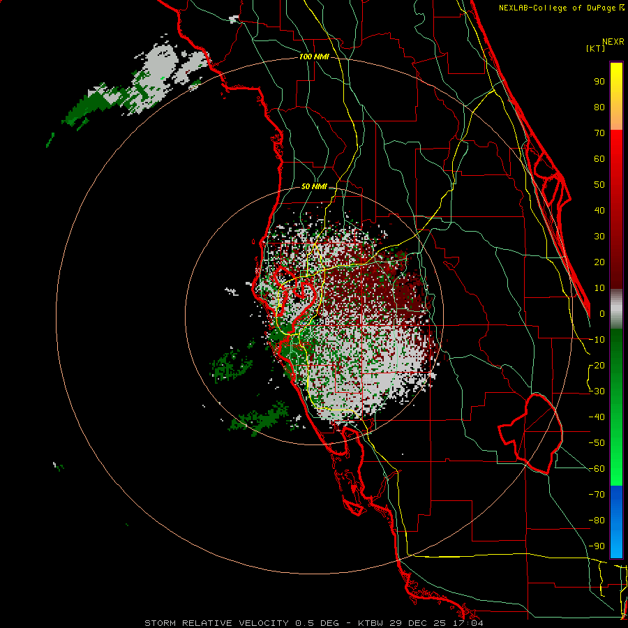Click the gray zero-velocity segment of the color bar
The height and width of the screenshot is (628, 628).
pos(616,308)
